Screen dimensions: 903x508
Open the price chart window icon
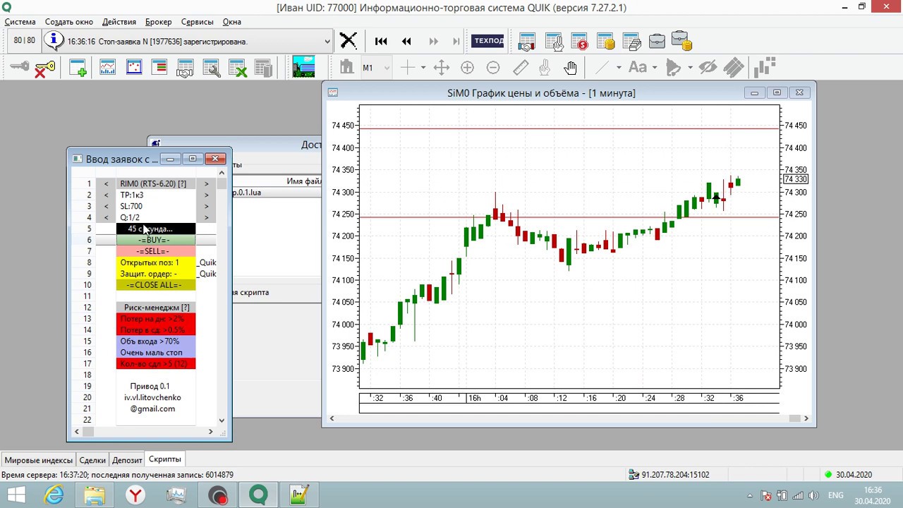(x=107, y=68)
